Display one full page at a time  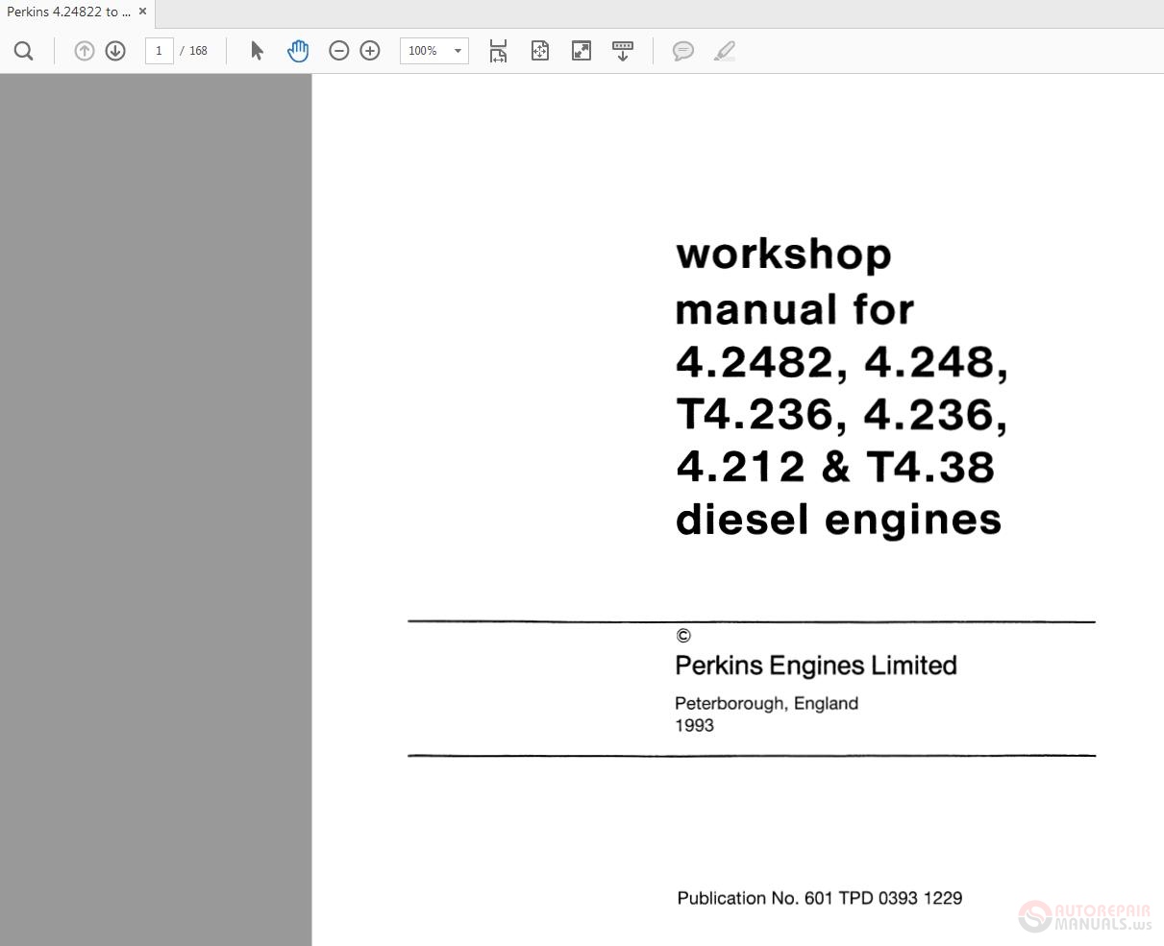(x=540, y=50)
